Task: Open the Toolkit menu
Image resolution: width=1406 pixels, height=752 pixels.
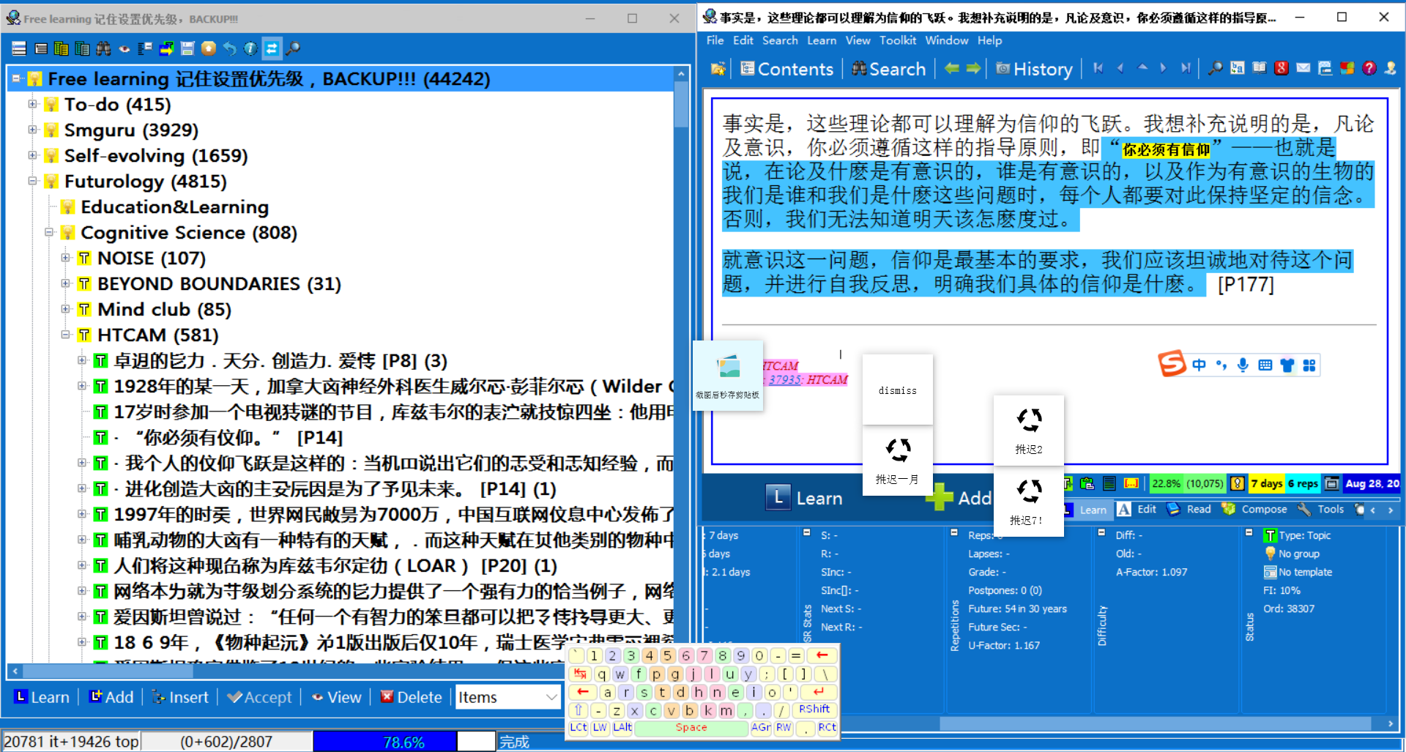Action: [x=898, y=40]
